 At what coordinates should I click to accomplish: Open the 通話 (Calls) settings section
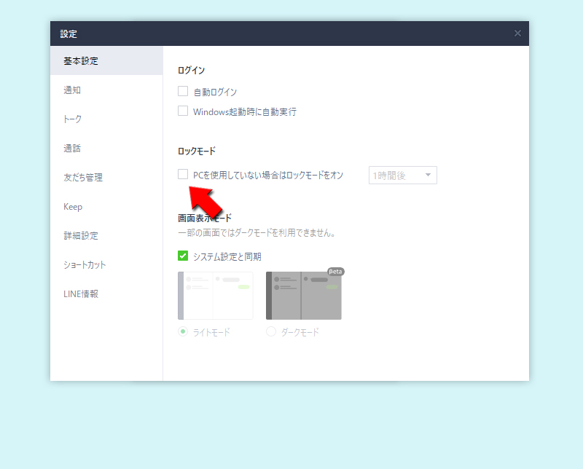[x=71, y=148]
